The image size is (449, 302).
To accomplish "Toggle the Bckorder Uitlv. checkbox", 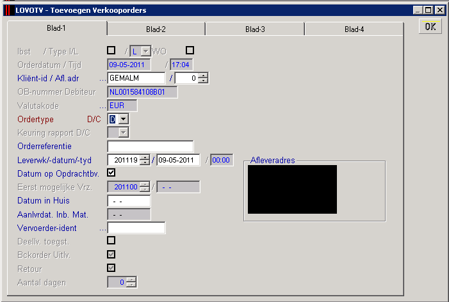I will tap(111, 254).
